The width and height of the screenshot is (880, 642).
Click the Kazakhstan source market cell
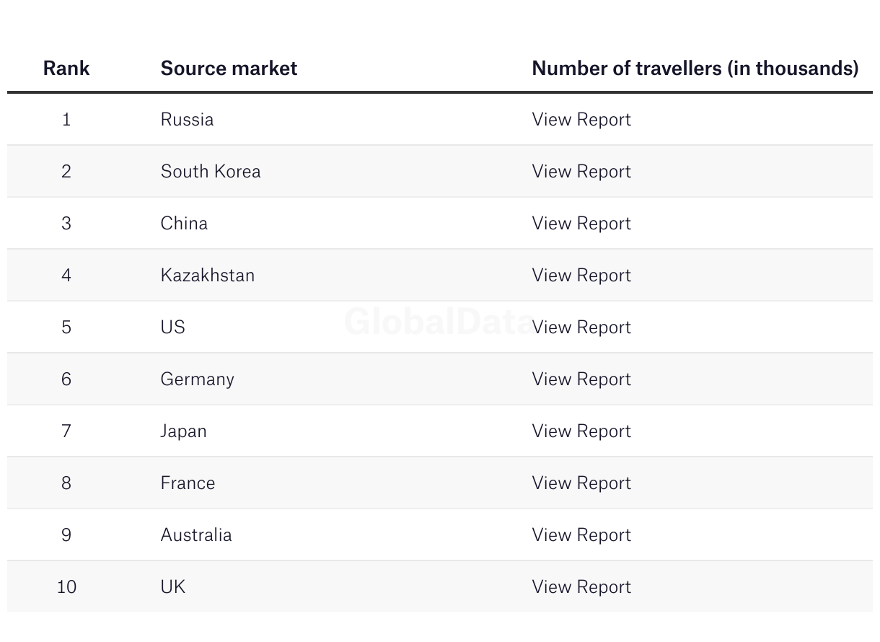pos(207,275)
